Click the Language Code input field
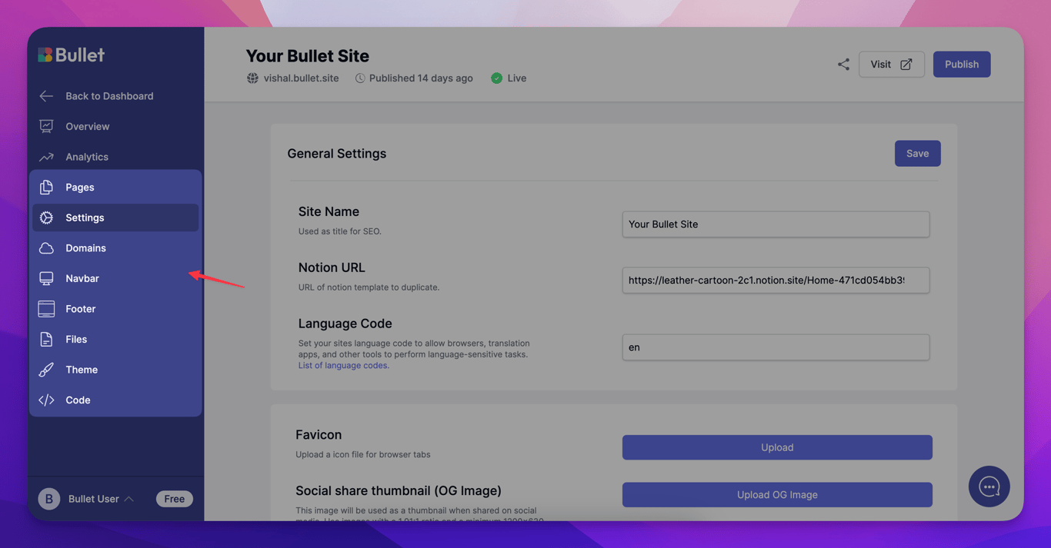The width and height of the screenshot is (1051, 548). coord(776,347)
